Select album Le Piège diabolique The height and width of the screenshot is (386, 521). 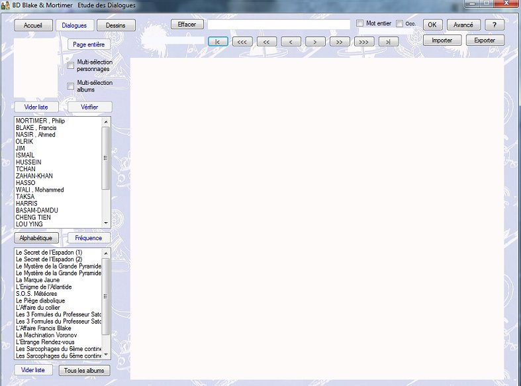[x=58, y=300]
